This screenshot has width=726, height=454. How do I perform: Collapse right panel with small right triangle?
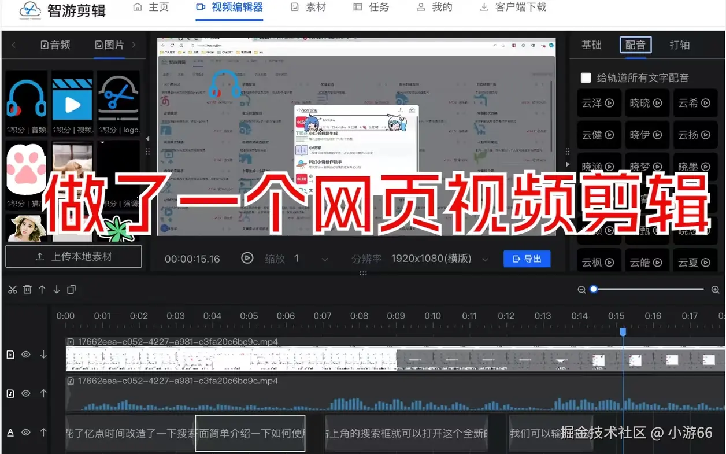click(568, 164)
